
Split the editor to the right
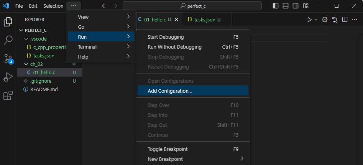pos(345,20)
